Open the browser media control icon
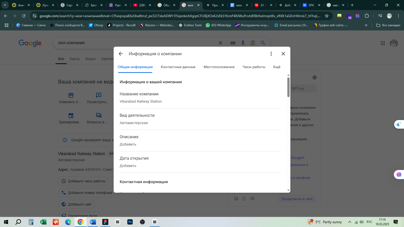The width and height of the screenshot is (404, 227). (x=380, y=16)
